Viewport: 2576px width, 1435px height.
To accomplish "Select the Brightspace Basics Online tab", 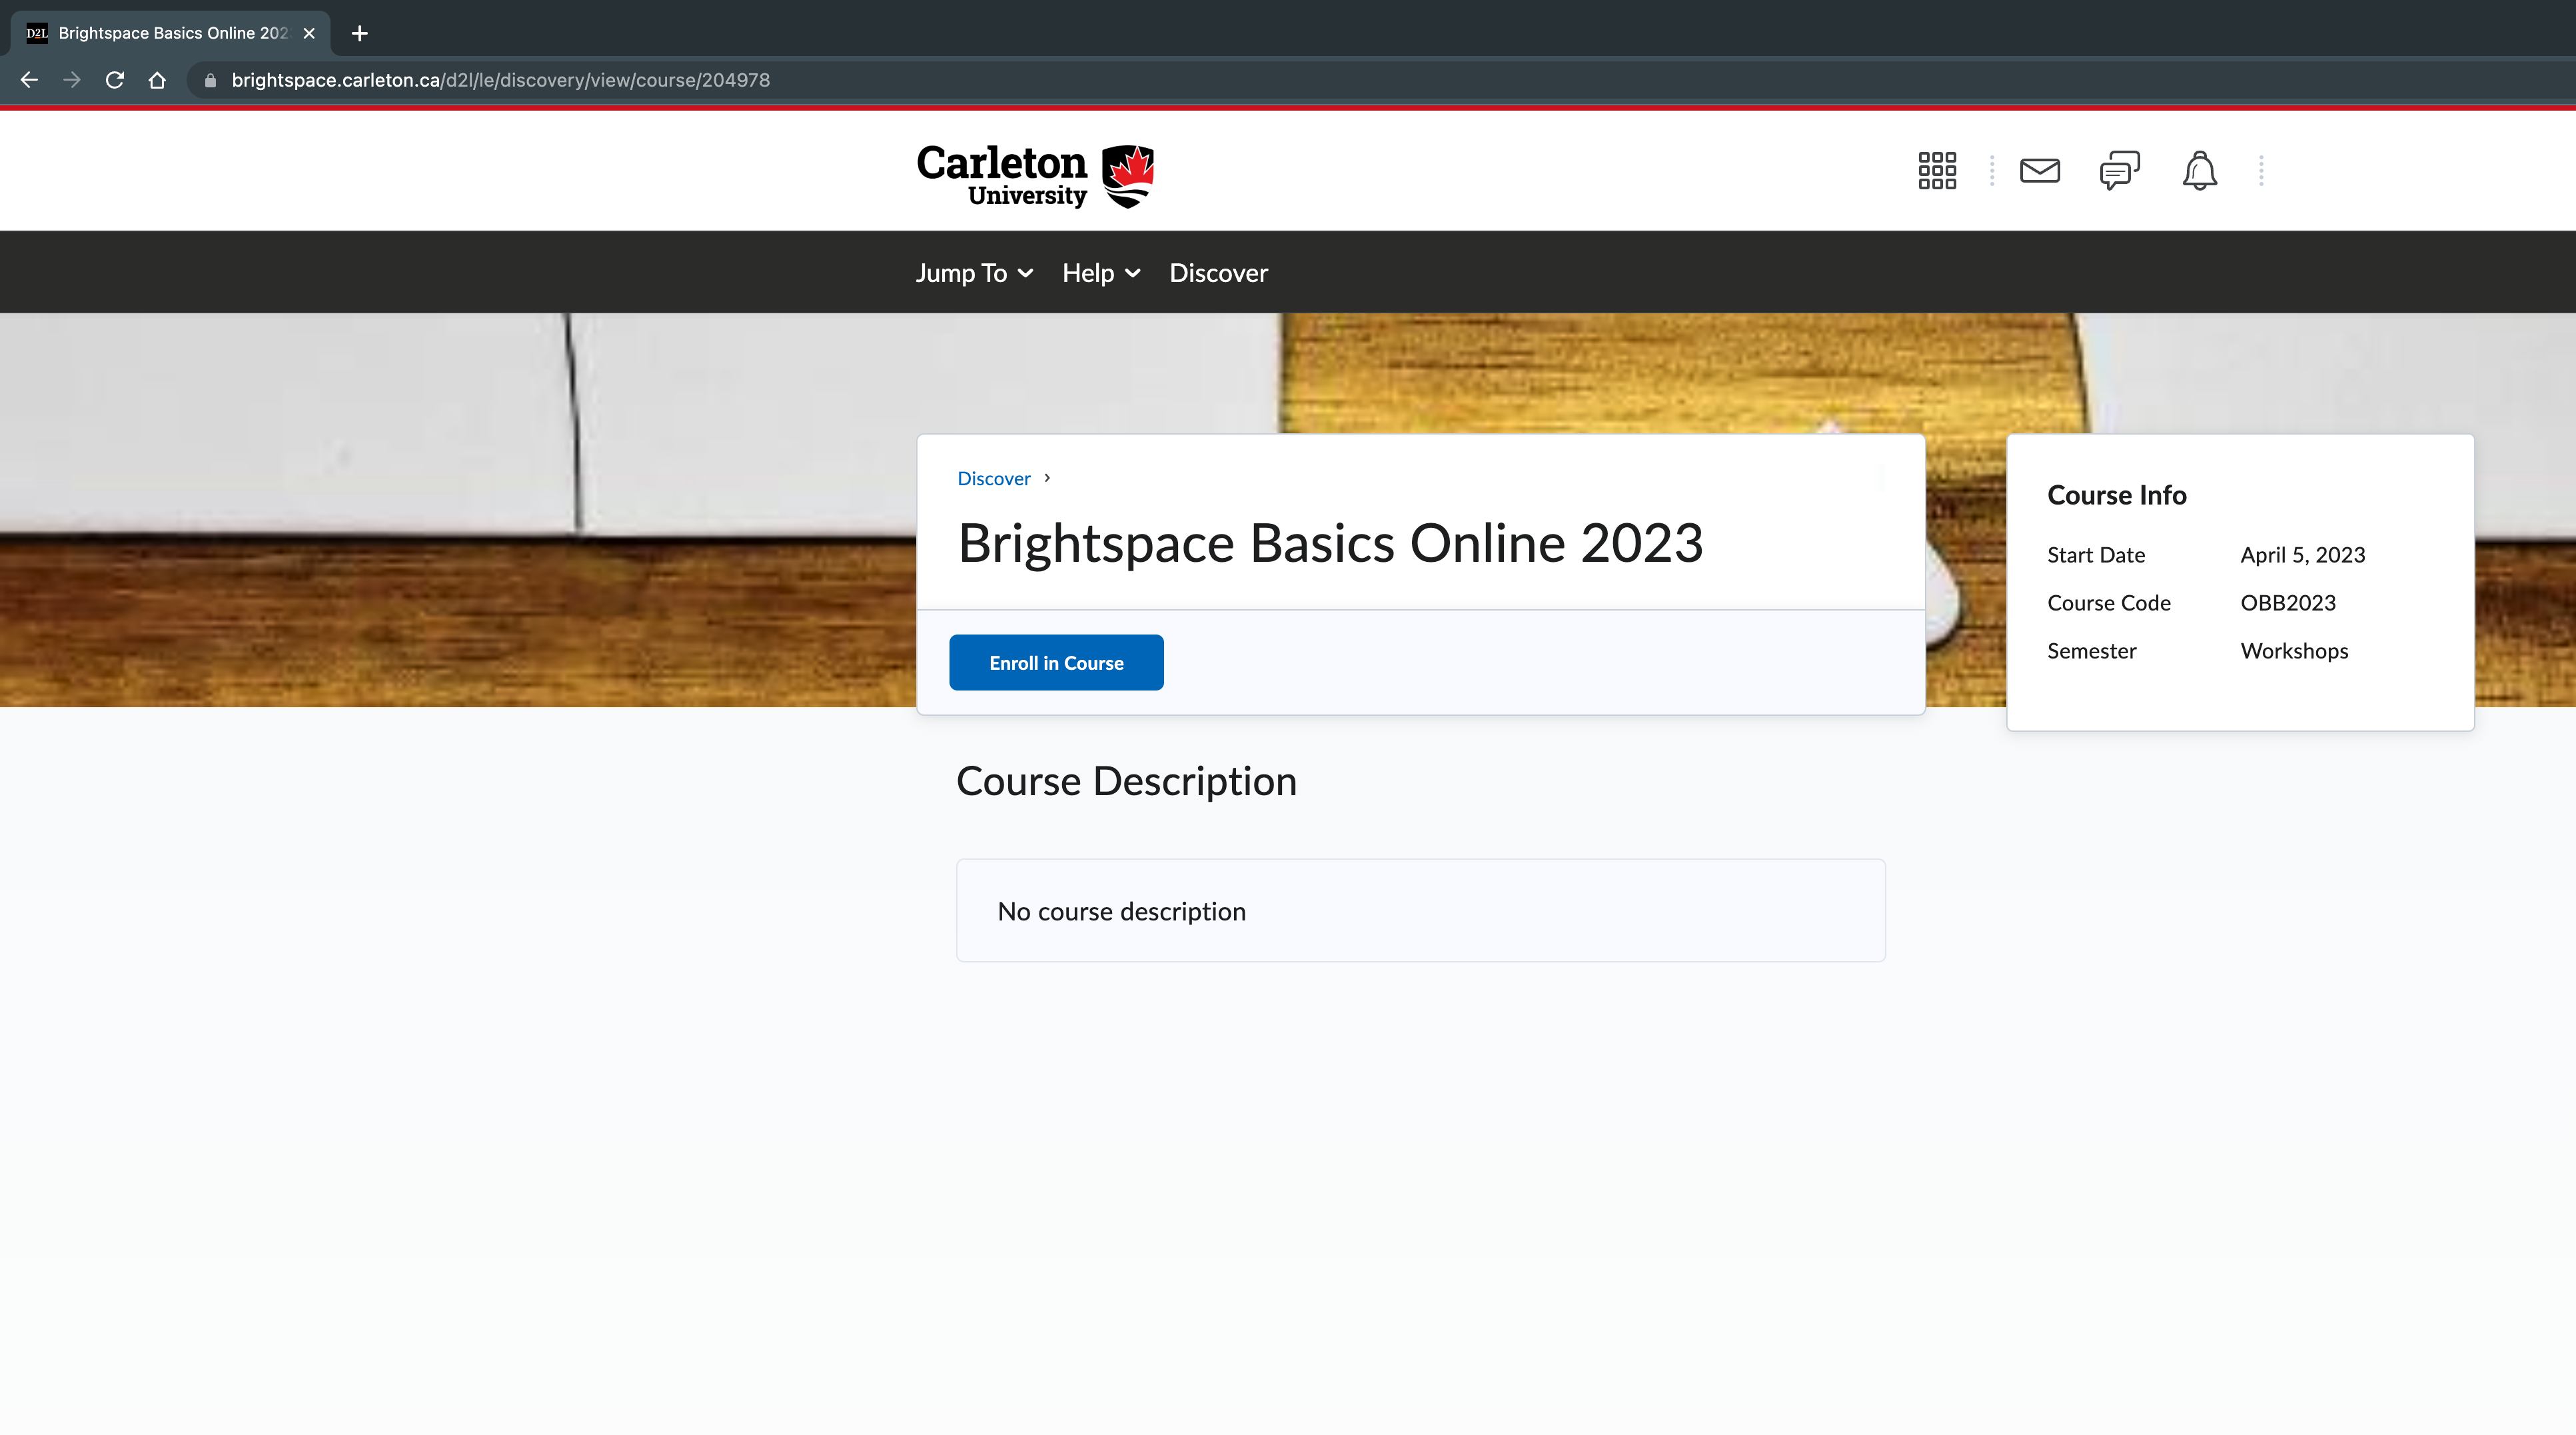I will tap(172, 33).
